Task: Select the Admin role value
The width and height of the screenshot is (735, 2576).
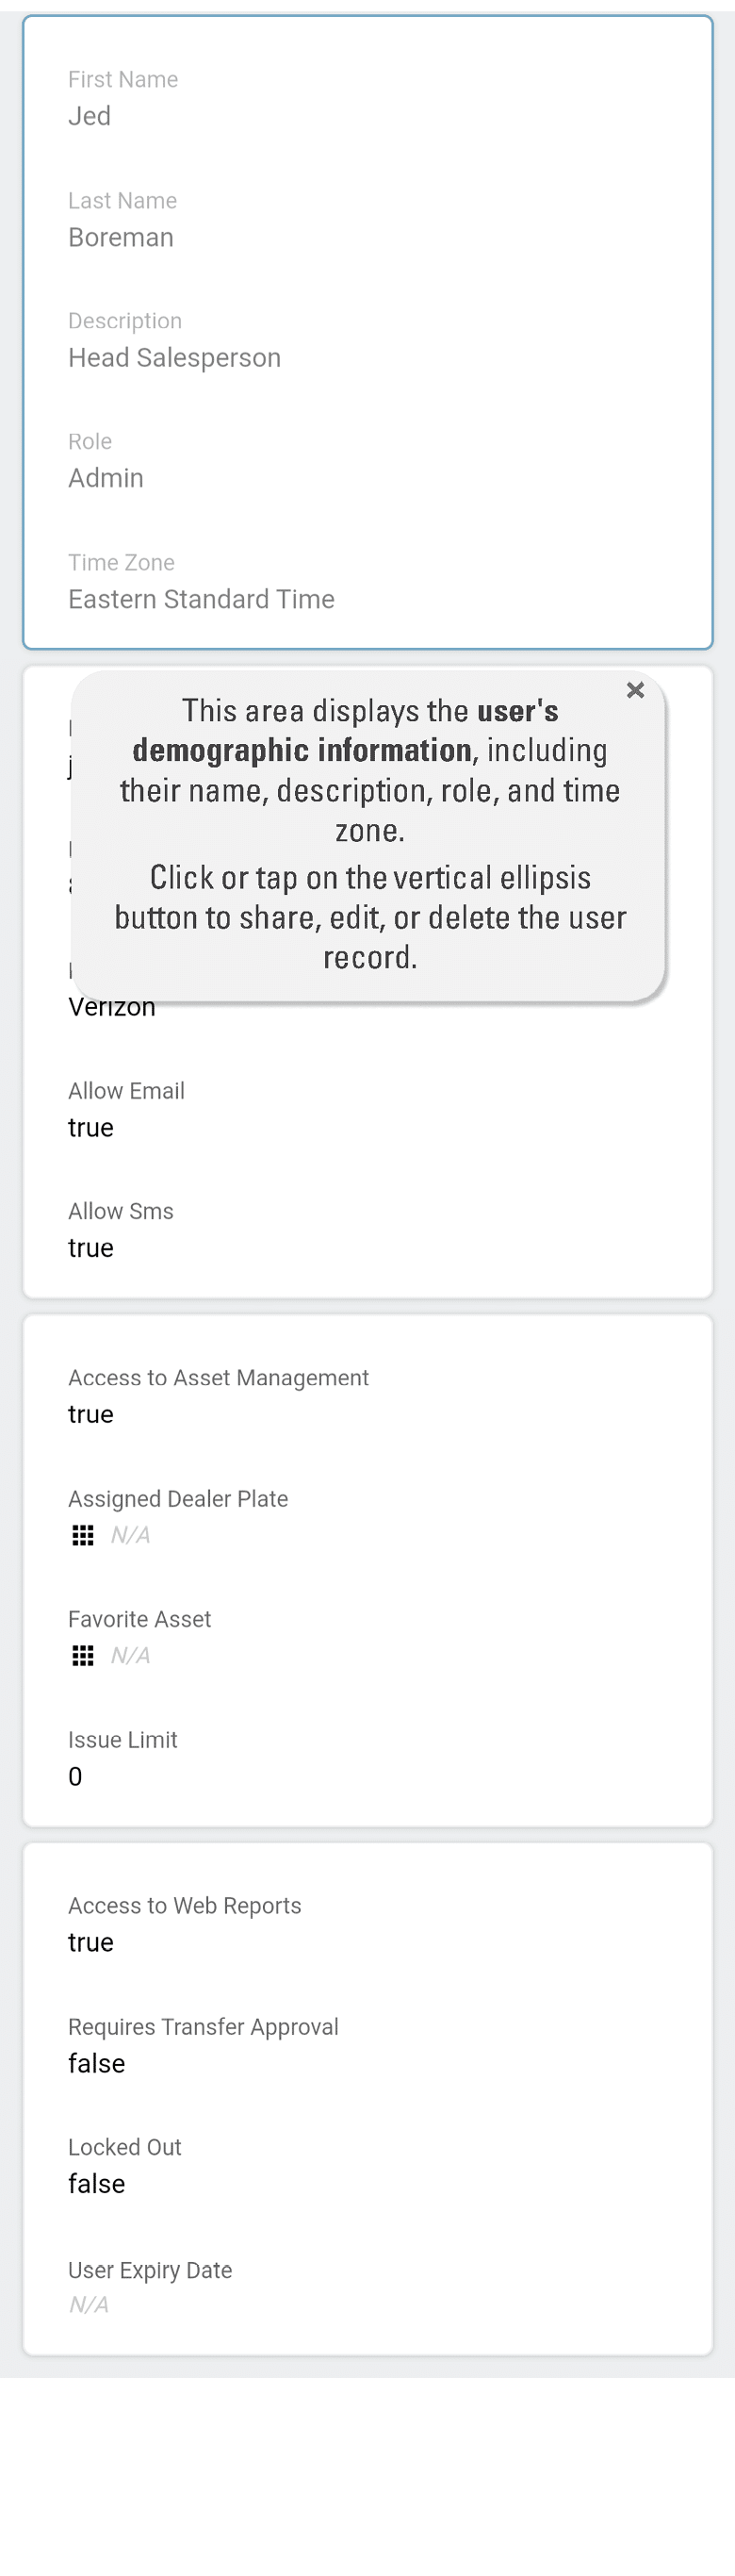Action: point(106,478)
